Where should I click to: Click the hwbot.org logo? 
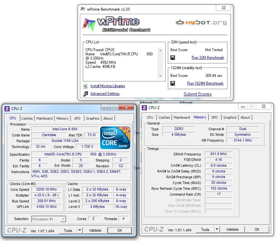point(201,23)
